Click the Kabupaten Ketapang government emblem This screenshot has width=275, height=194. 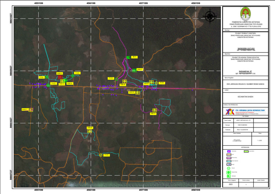pyautogui.click(x=245, y=13)
